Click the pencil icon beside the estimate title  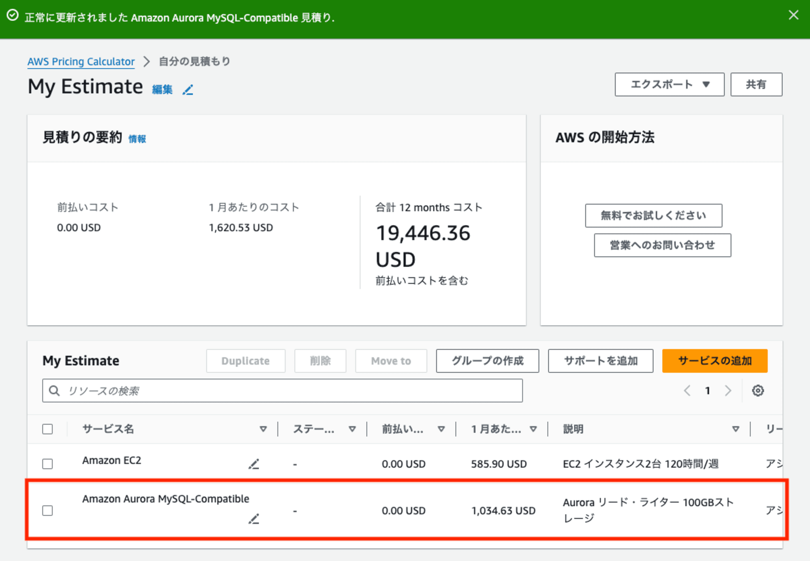(188, 89)
